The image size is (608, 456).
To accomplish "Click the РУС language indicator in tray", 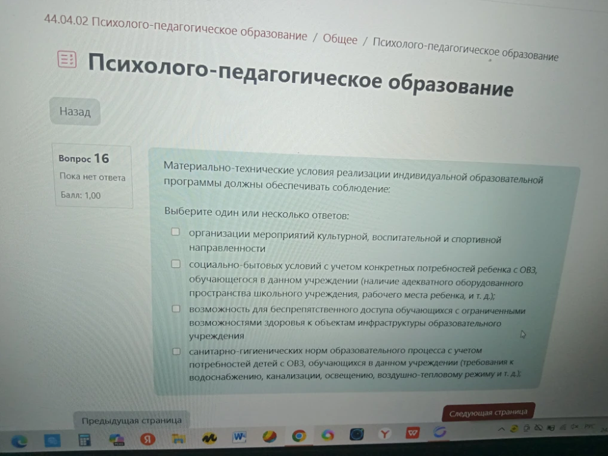I will pos(589,426).
